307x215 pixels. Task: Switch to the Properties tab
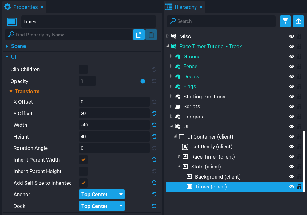pos(25,7)
